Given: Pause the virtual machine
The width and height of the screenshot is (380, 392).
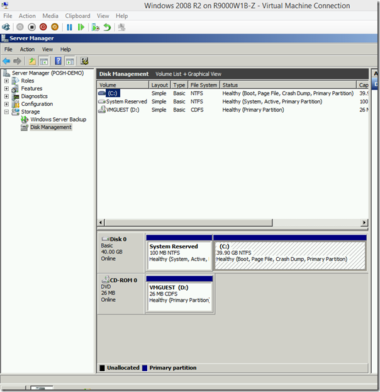Looking at the screenshot, I should (69, 27).
